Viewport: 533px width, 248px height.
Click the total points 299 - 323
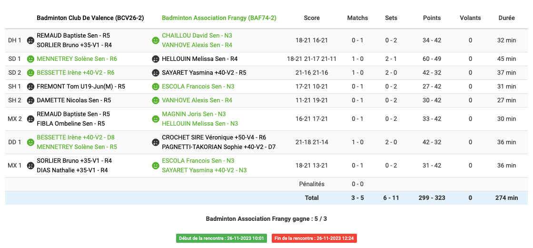click(x=432, y=198)
